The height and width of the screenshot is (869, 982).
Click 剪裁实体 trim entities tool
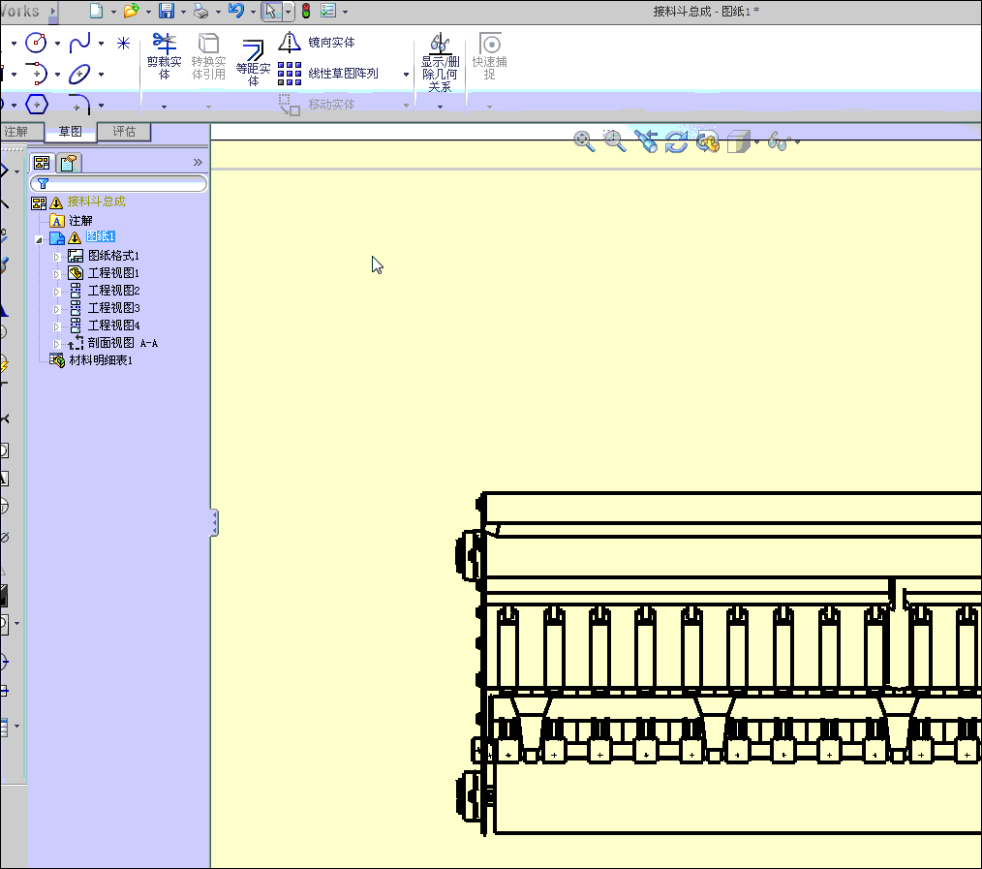coord(164,56)
